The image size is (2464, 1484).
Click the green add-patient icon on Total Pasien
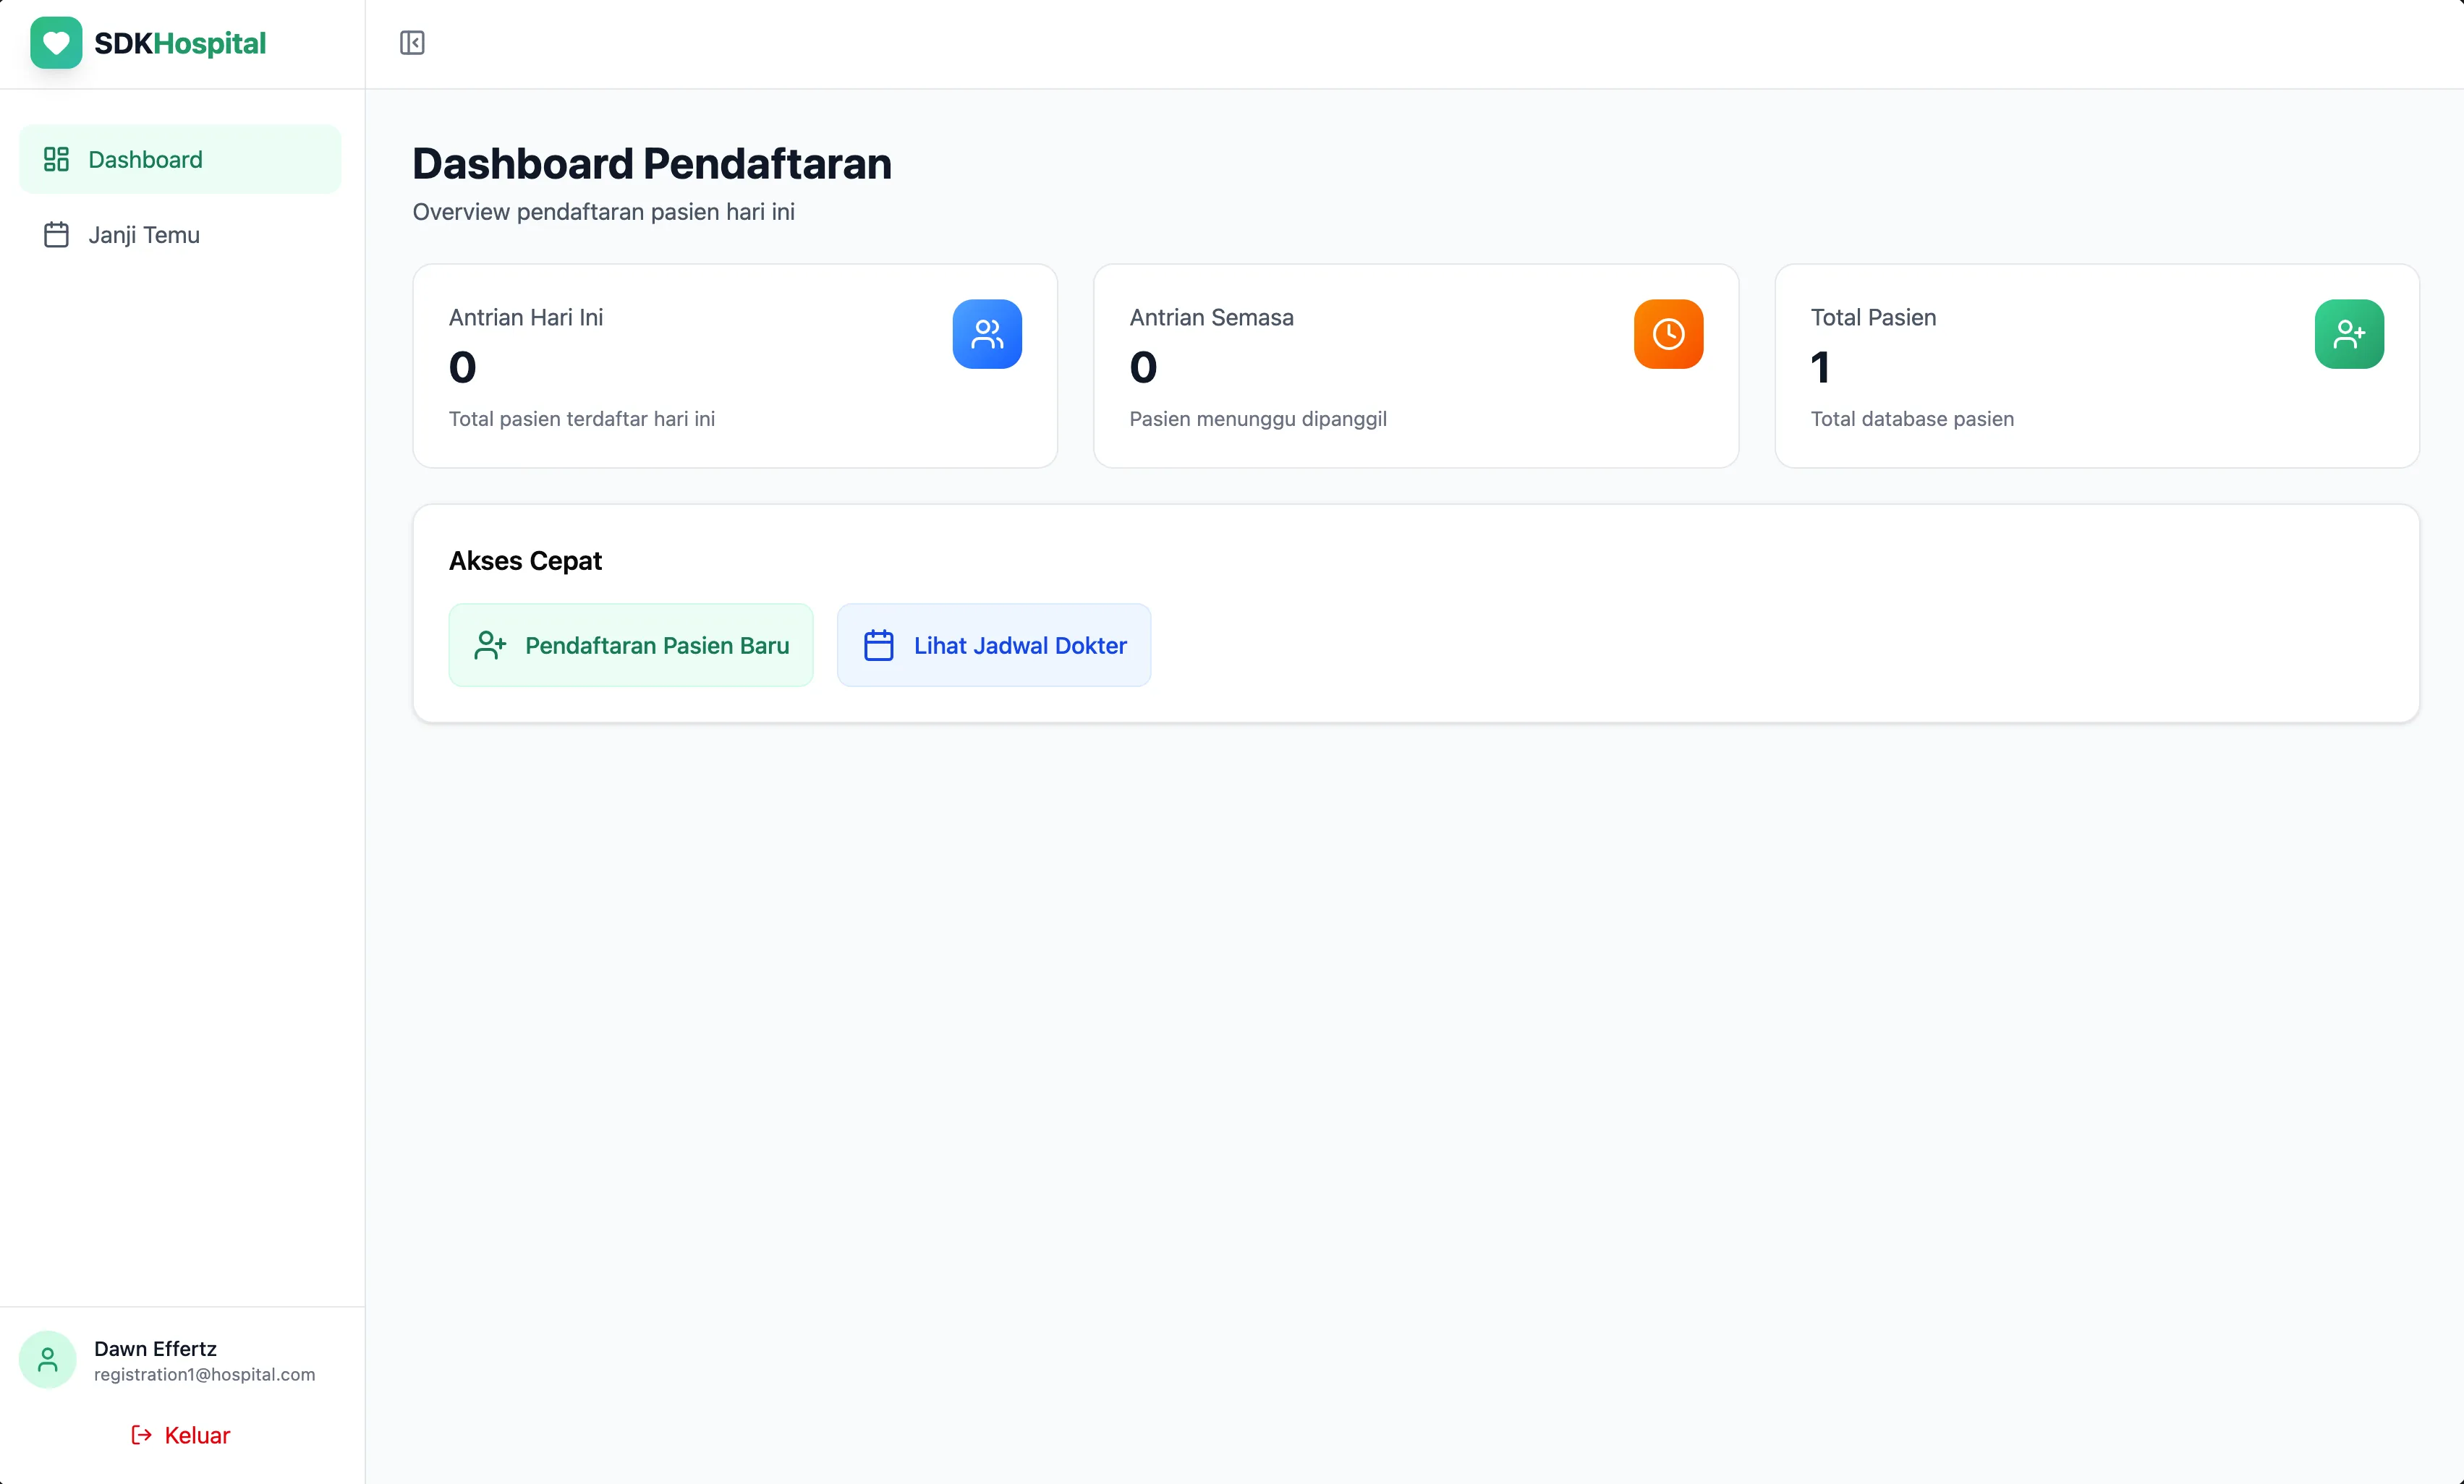2349,334
